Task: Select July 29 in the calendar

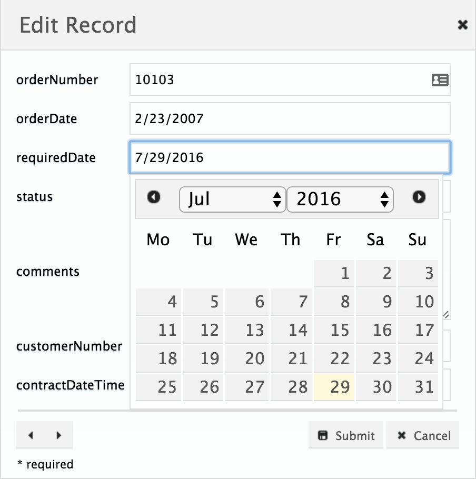Action: click(x=334, y=387)
